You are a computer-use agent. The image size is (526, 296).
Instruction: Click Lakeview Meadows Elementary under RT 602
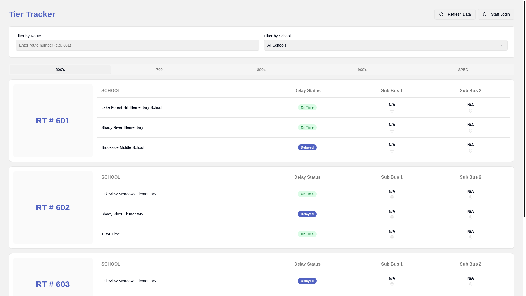click(x=129, y=194)
